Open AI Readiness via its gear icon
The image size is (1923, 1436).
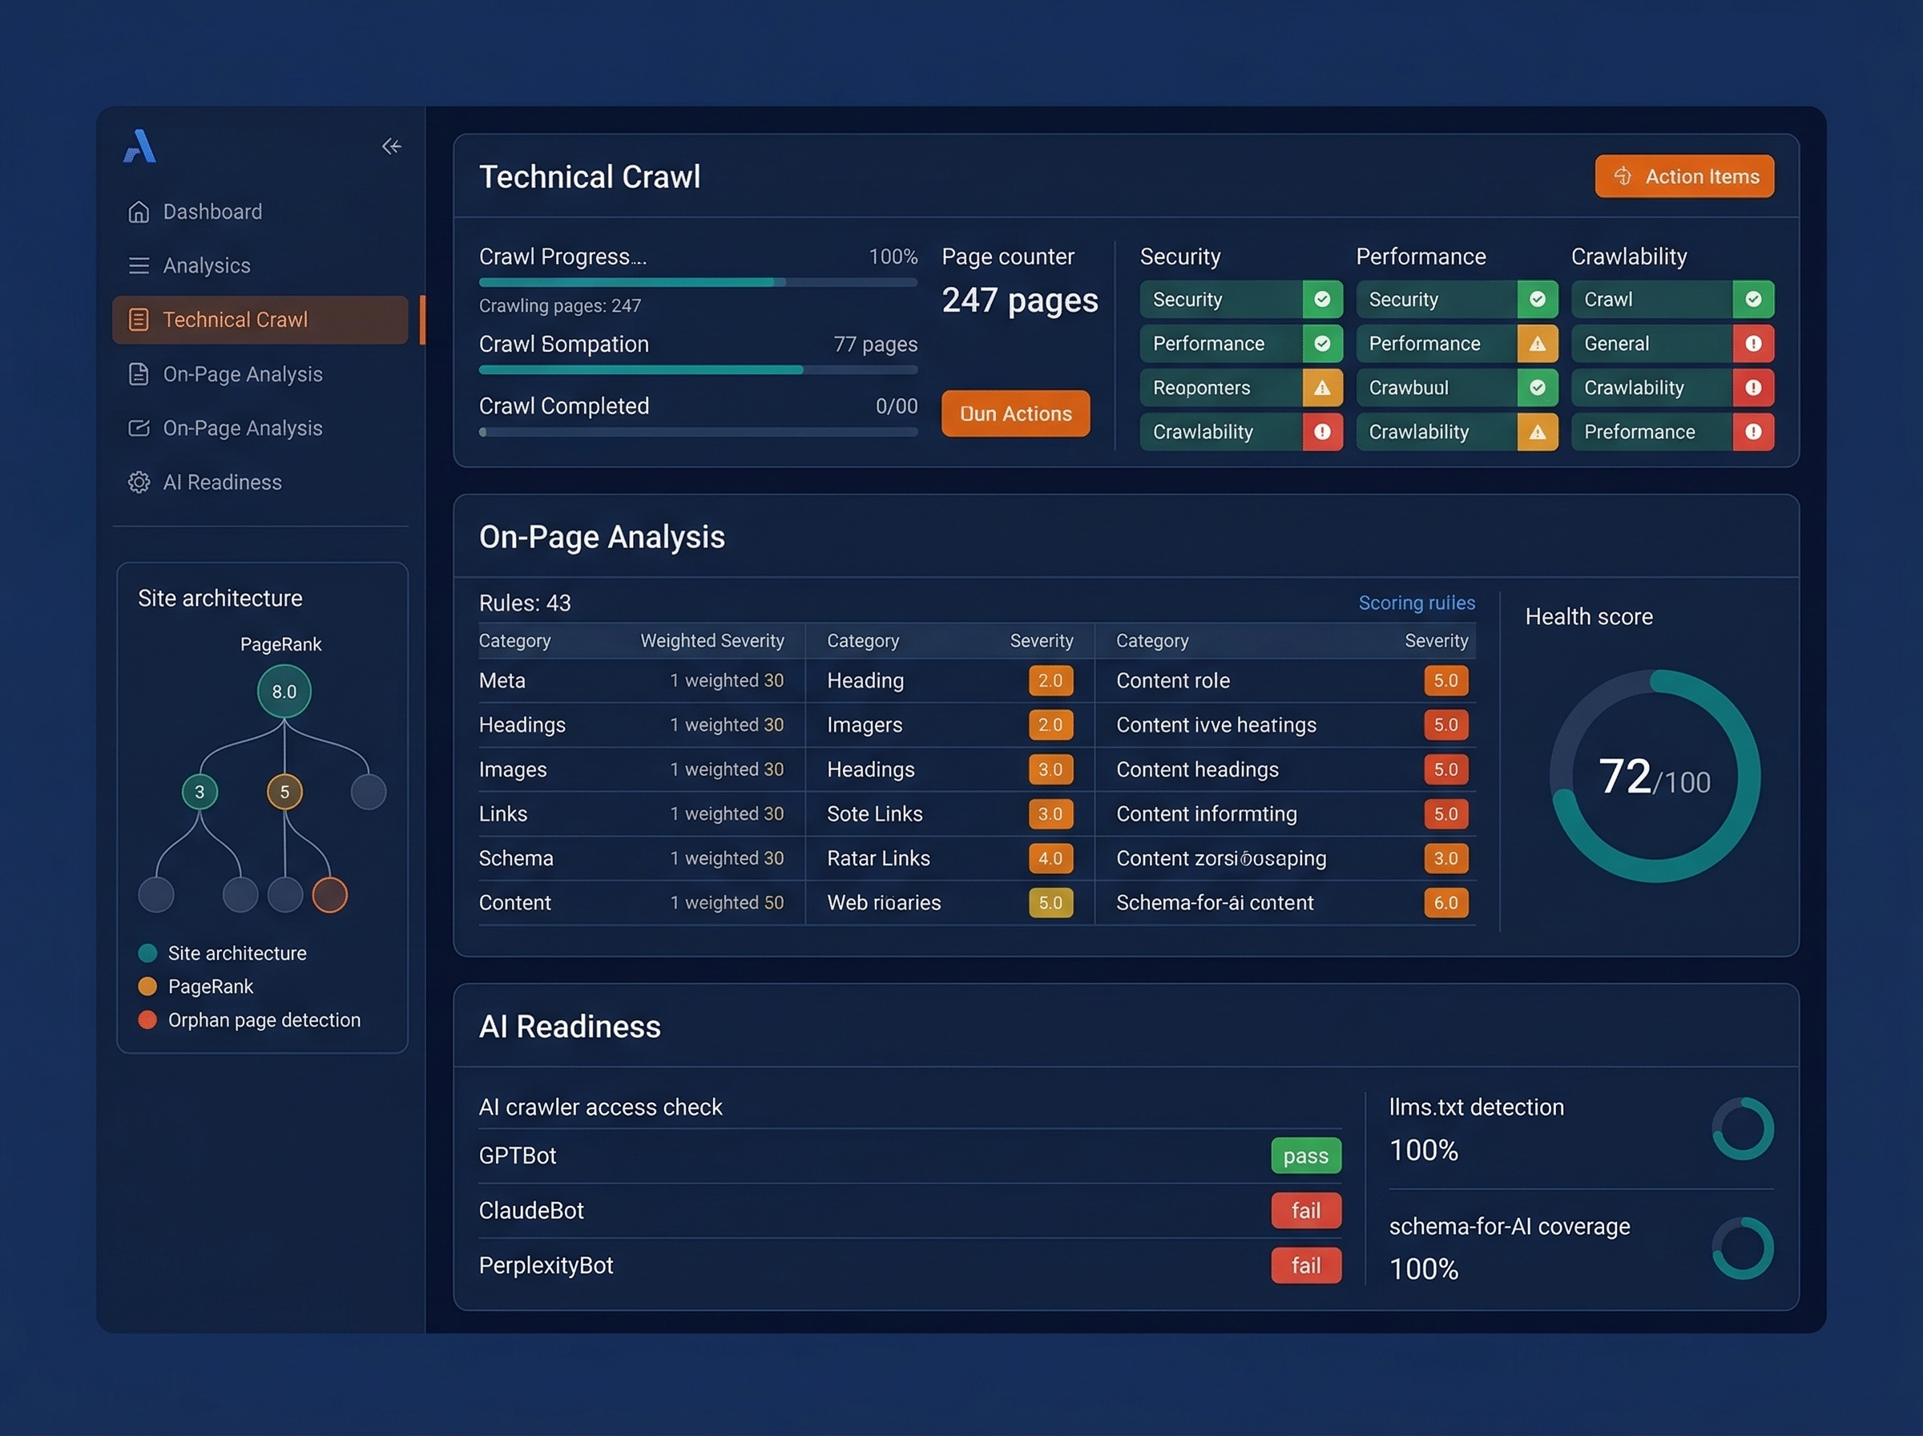point(139,482)
